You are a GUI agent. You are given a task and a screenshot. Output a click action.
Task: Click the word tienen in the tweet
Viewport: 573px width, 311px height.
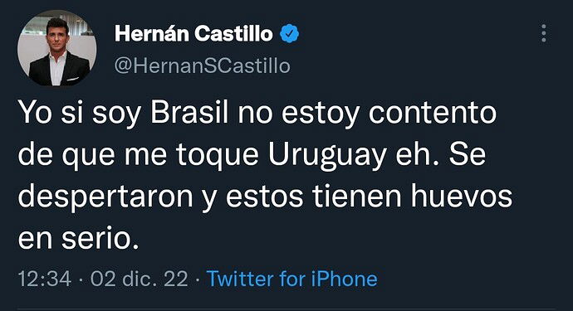(x=358, y=196)
